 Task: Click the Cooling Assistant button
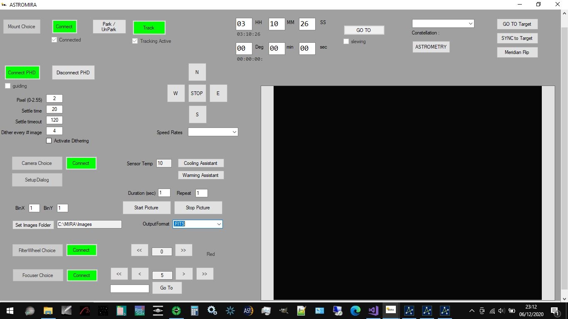200,163
